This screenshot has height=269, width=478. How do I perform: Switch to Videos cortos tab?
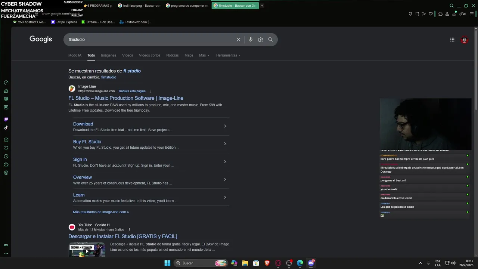point(149,55)
